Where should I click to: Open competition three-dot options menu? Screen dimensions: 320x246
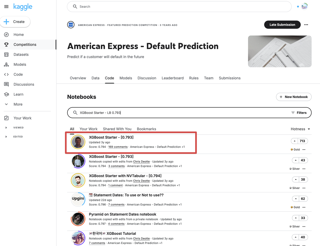(x=306, y=25)
